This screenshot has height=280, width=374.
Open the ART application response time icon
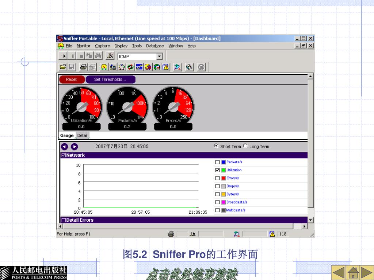pos(130,67)
